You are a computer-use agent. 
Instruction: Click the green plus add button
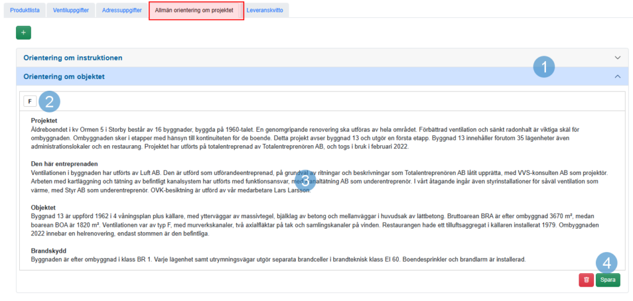[x=23, y=33]
